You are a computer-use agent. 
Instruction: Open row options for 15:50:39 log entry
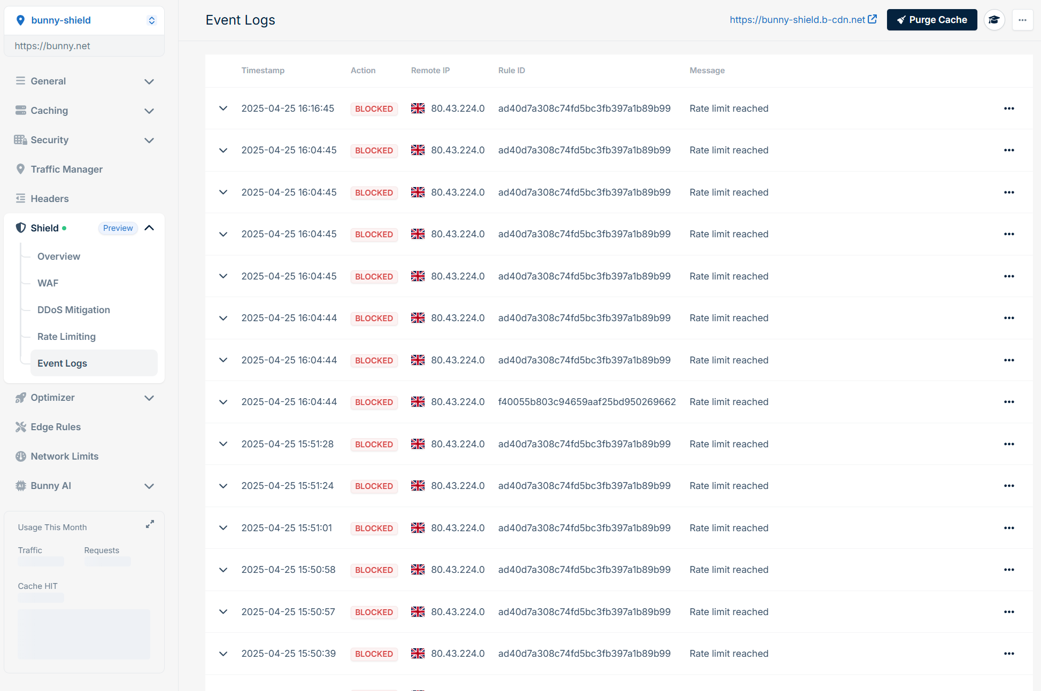1009,654
